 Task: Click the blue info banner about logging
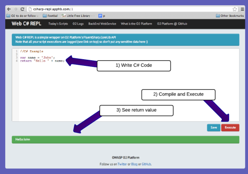[126, 40]
